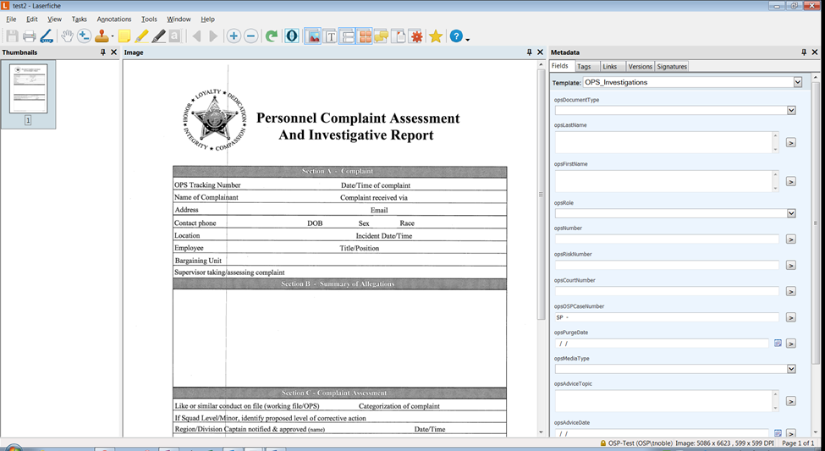The image size is (825, 451).
Task: Close the Image pane
Action: click(x=540, y=52)
